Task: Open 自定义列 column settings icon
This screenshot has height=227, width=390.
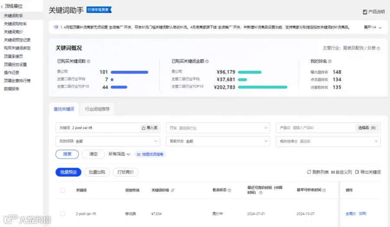Action: [x=333, y=172]
